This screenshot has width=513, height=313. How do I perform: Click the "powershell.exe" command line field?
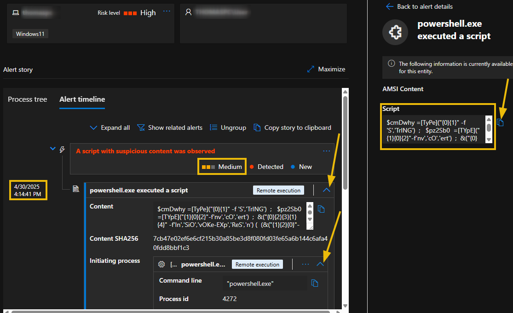(265, 284)
